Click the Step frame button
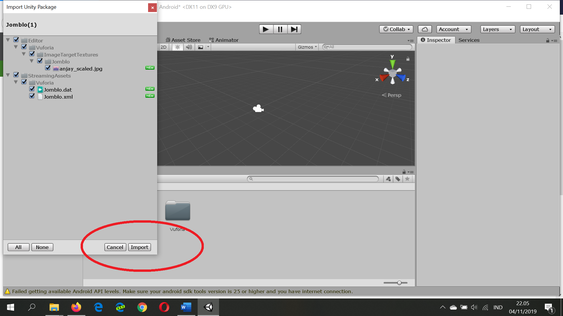 click(294, 29)
